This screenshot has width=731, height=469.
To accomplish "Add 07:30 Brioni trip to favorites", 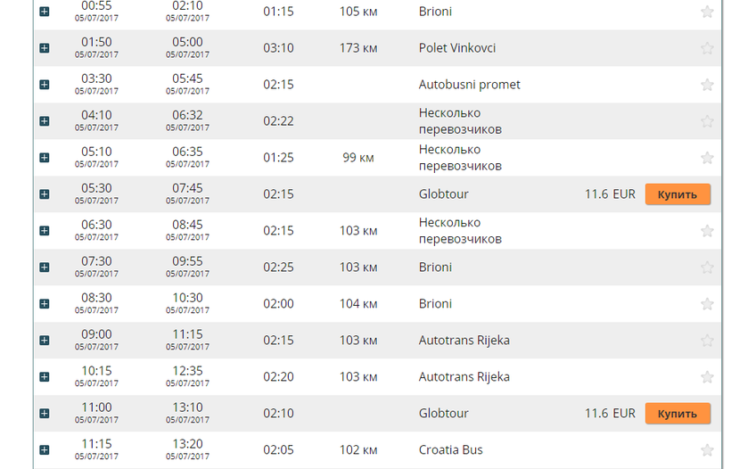I will (707, 267).
